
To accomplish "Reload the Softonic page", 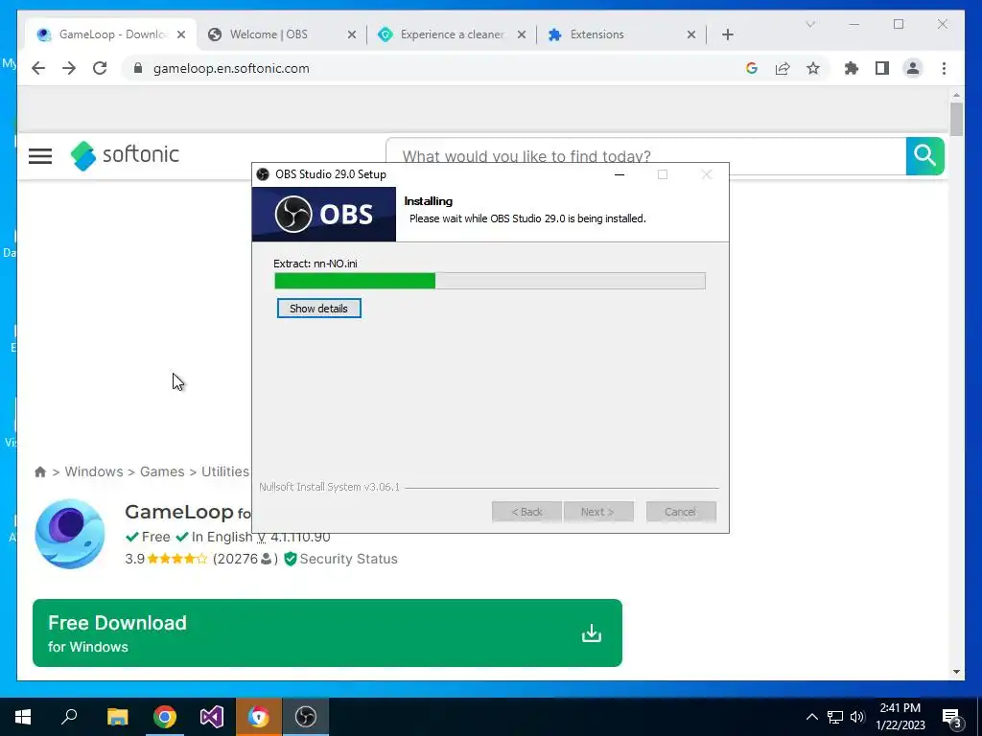I will tap(100, 68).
